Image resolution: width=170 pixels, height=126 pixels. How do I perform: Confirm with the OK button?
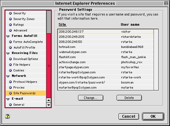153,116
